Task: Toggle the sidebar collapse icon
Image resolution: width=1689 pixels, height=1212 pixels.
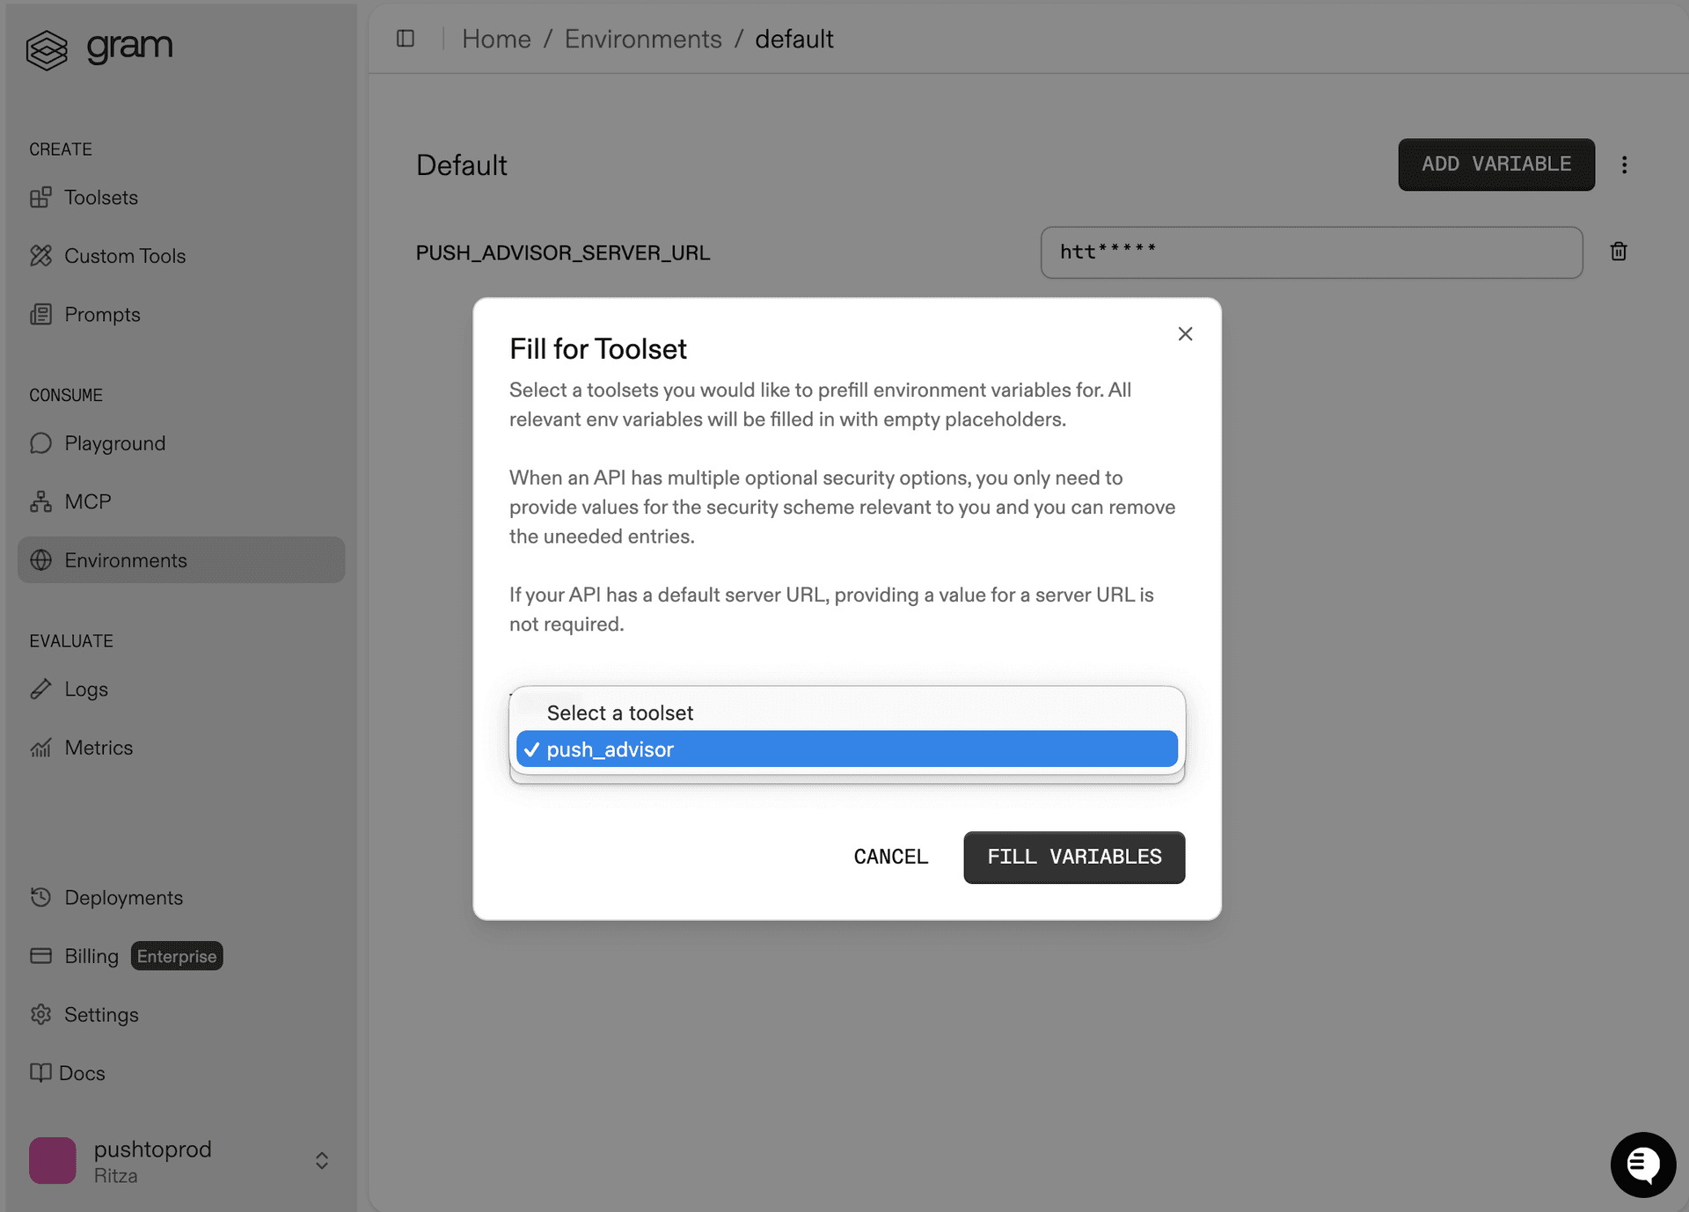Action: click(405, 39)
